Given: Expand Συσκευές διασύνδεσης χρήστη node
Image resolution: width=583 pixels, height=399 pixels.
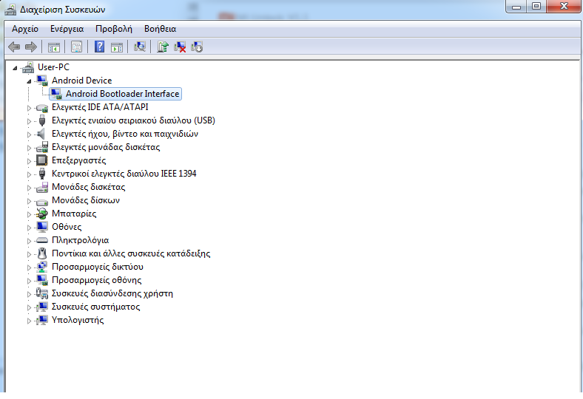Looking at the screenshot, I should 29,294.
